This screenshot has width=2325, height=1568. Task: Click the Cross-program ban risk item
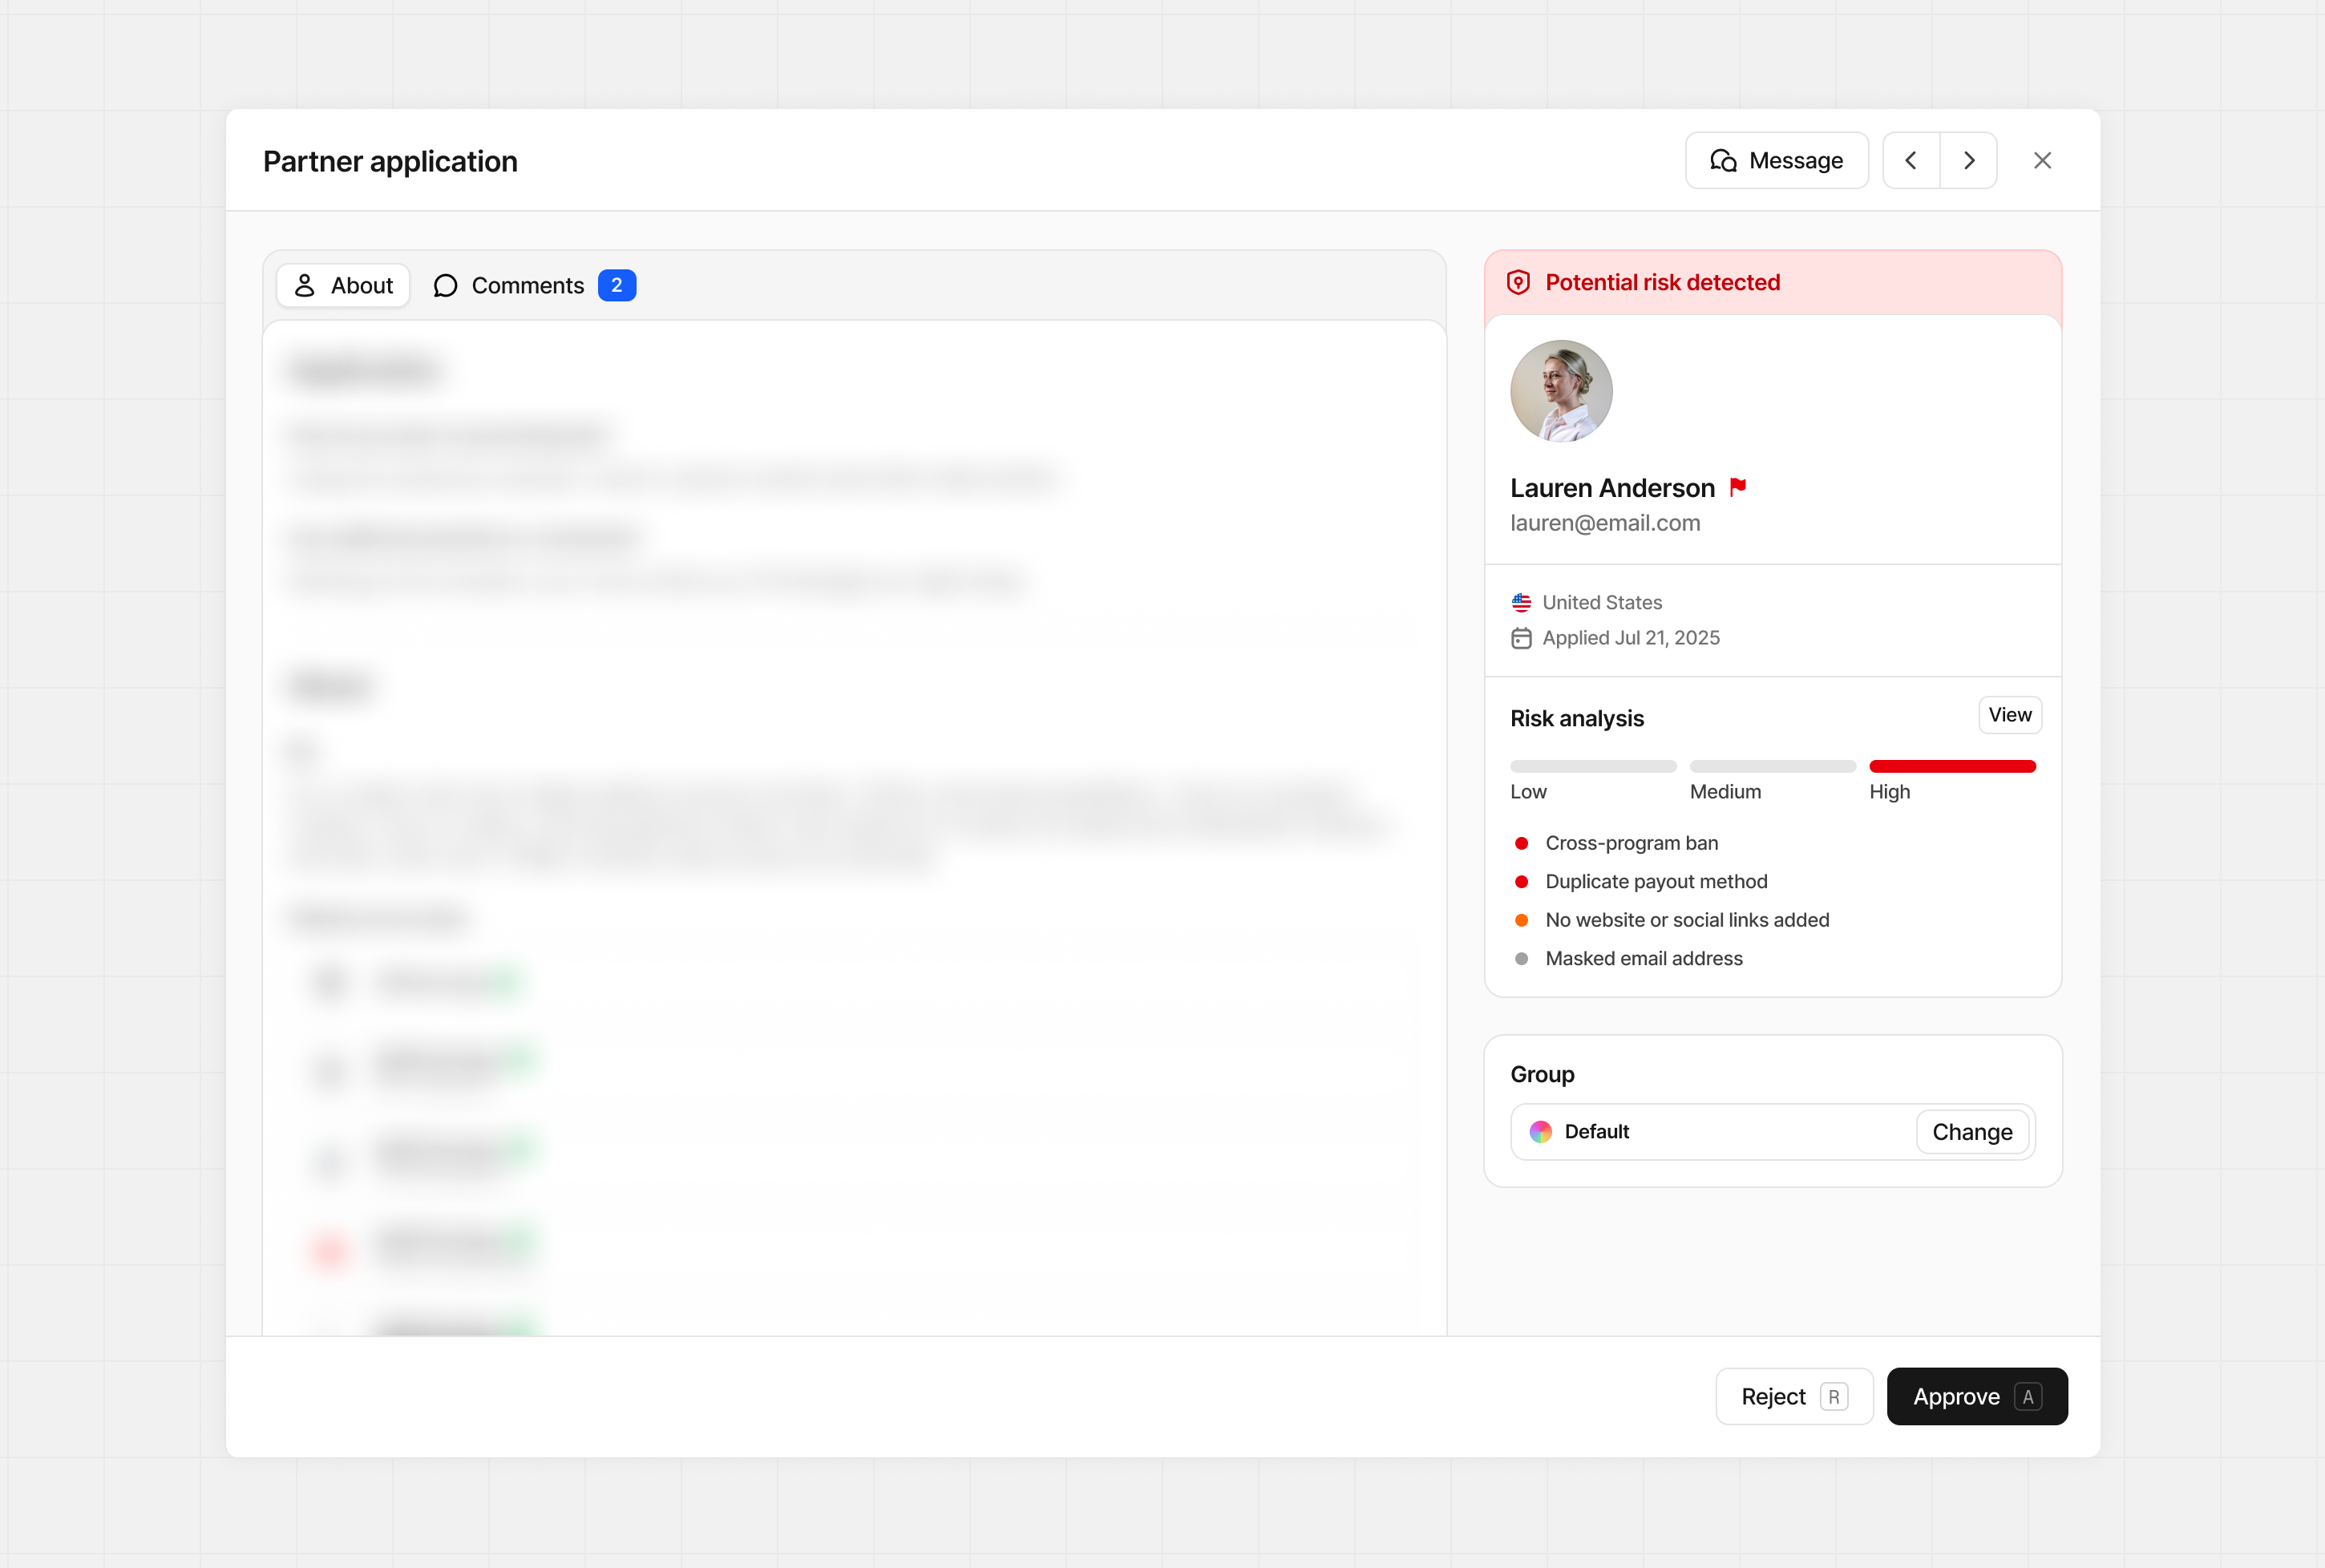(x=1631, y=843)
